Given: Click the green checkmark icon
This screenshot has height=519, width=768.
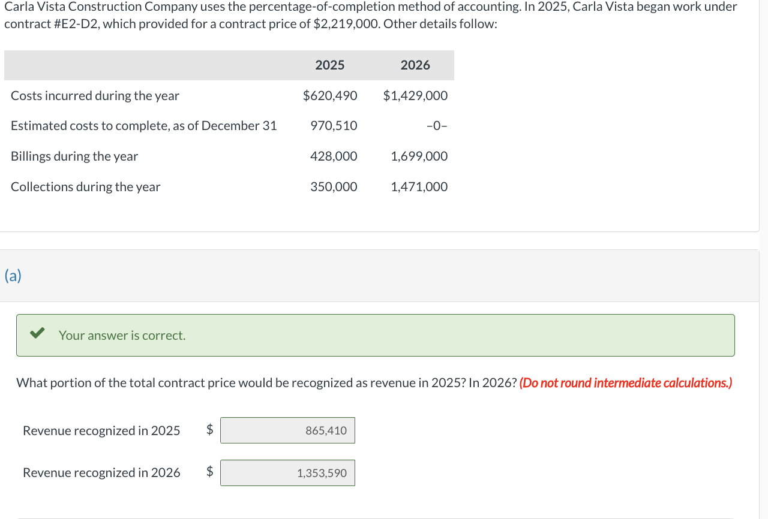Looking at the screenshot, I should point(37,334).
